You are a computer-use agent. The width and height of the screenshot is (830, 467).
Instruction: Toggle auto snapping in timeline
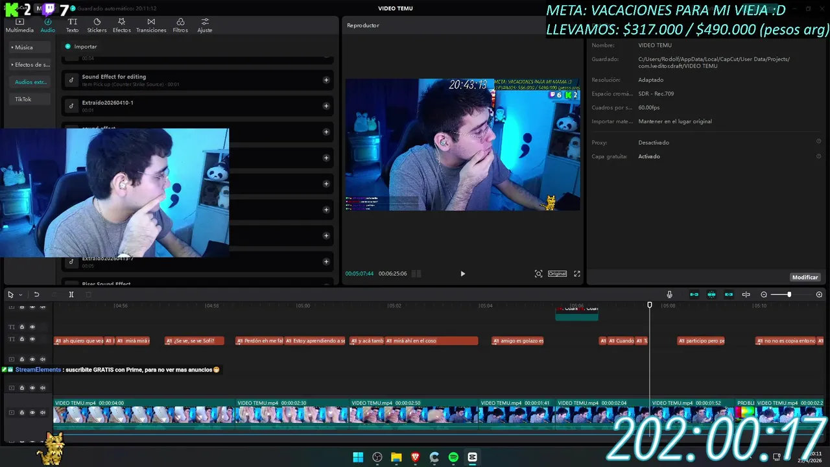tap(711, 294)
